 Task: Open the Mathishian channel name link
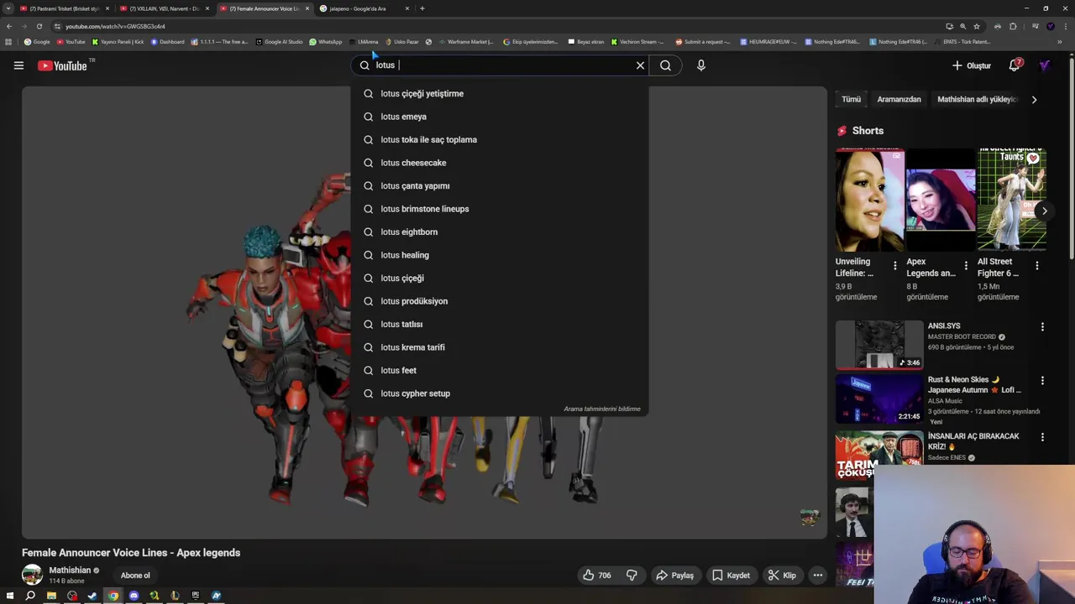(70, 570)
